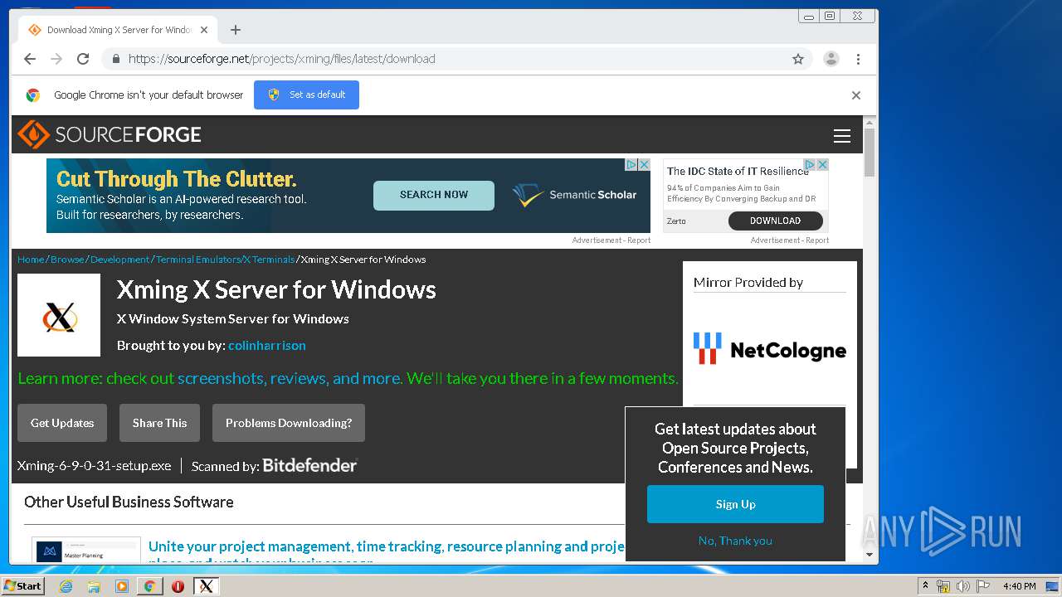Click the Bitdefender logo

click(309, 465)
